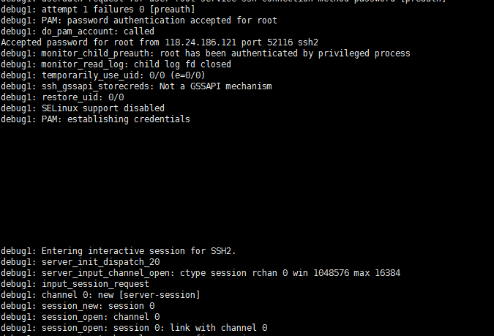
Task: Click the 'restore_uid: 0/0' line
Action: tap(62, 97)
